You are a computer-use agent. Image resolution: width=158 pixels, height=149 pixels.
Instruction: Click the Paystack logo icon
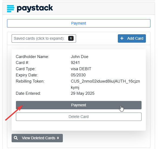[x=11, y=9]
